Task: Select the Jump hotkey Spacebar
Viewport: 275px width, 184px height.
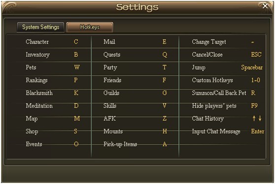Action: point(252,68)
